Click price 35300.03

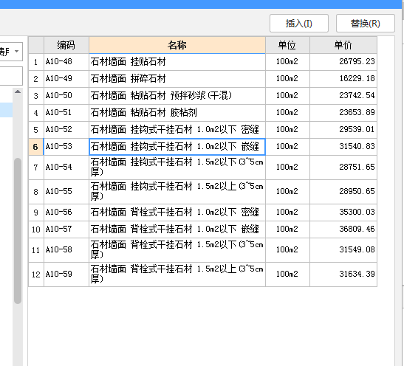coord(343,213)
